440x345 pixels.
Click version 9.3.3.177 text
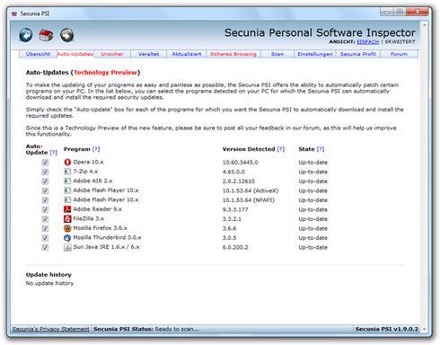point(235,209)
